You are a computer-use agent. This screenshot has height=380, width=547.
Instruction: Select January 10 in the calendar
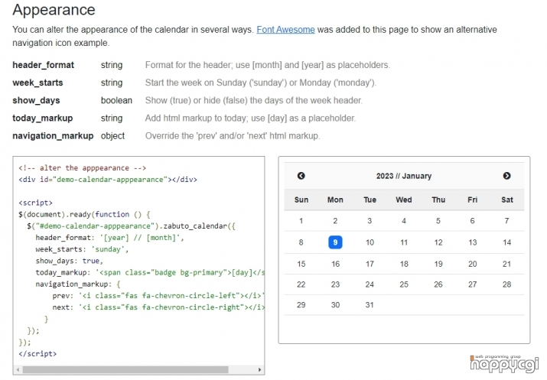coord(370,242)
